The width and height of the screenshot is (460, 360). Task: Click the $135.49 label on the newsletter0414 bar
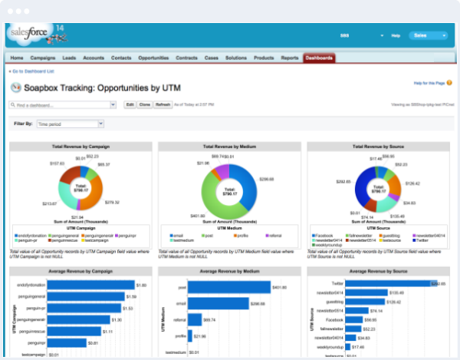pos(396,292)
